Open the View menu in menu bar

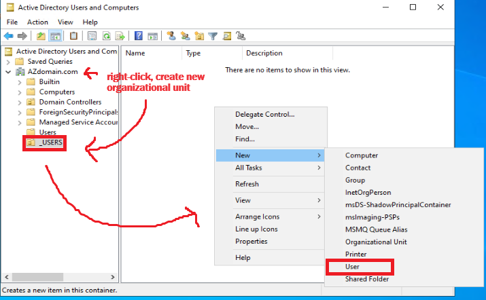[x=65, y=22]
